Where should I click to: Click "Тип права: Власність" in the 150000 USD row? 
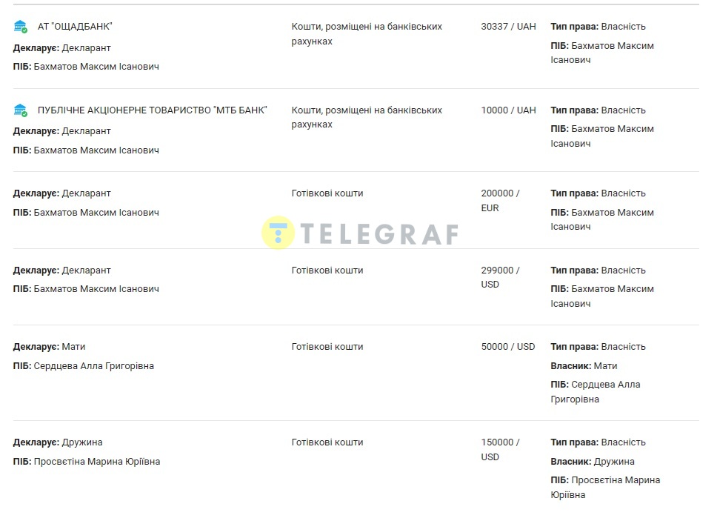click(598, 442)
